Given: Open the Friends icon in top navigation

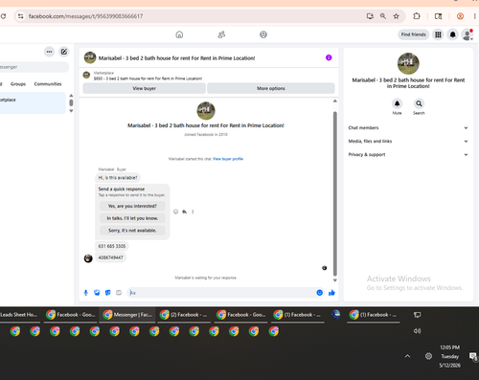Looking at the screenshot, I should [x=221, y=34].
